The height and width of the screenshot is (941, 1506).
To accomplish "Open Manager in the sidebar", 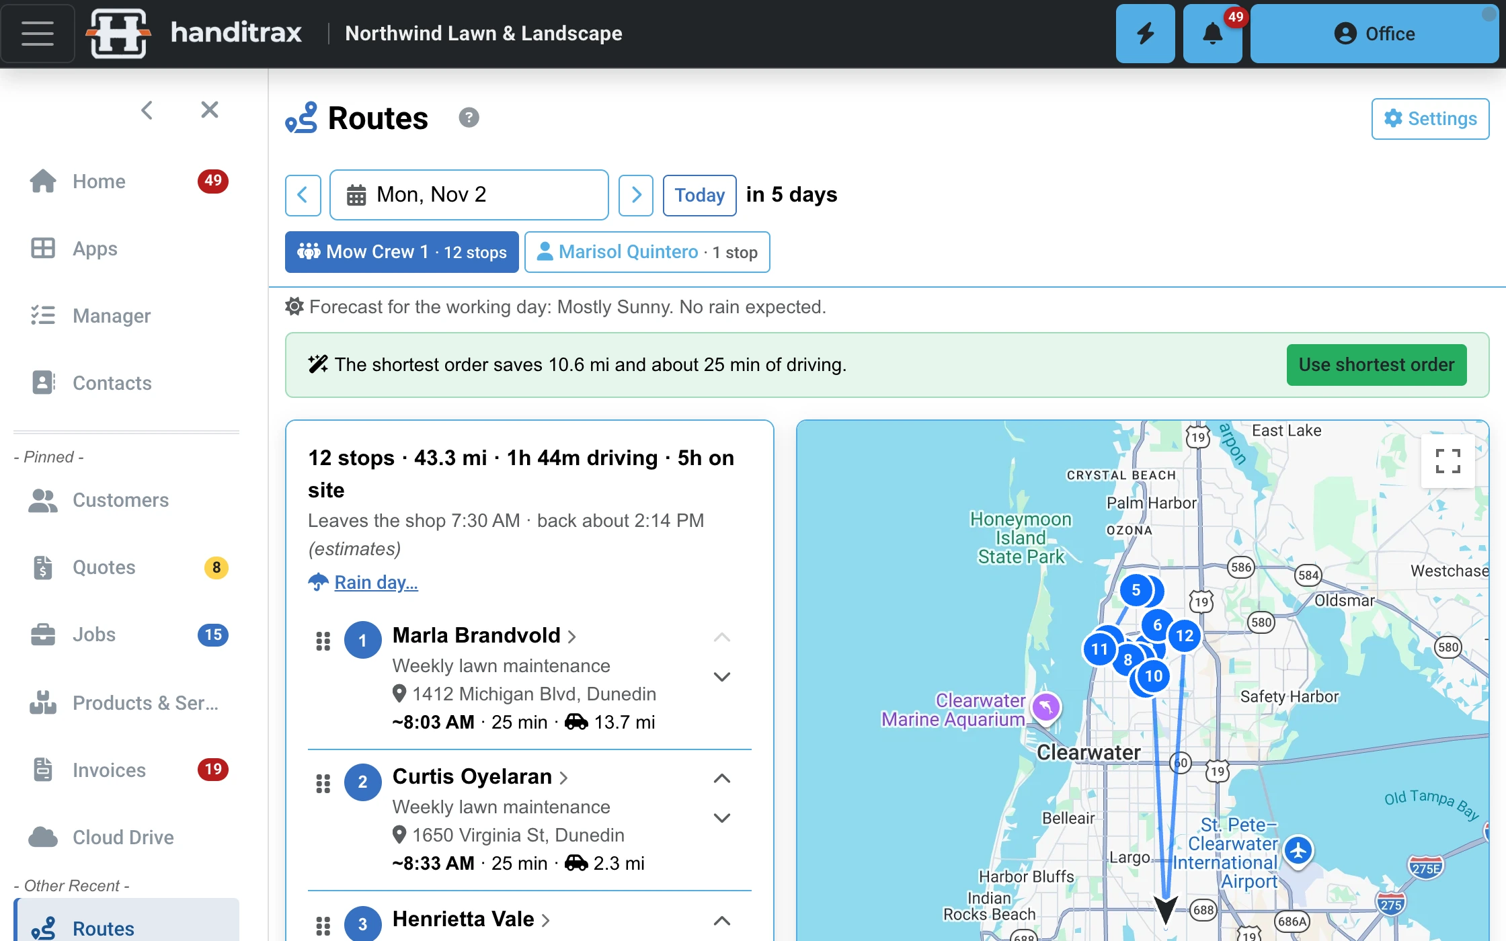I will [x=126, y=316].
